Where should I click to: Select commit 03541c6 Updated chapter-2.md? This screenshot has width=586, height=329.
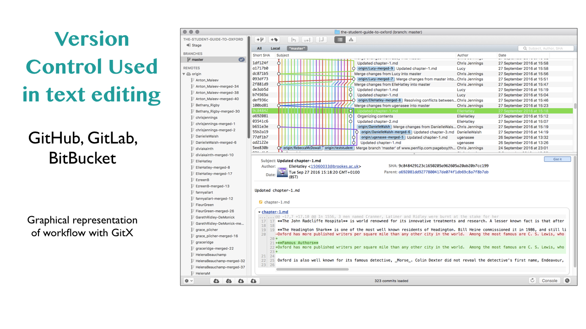coord(412,122)
